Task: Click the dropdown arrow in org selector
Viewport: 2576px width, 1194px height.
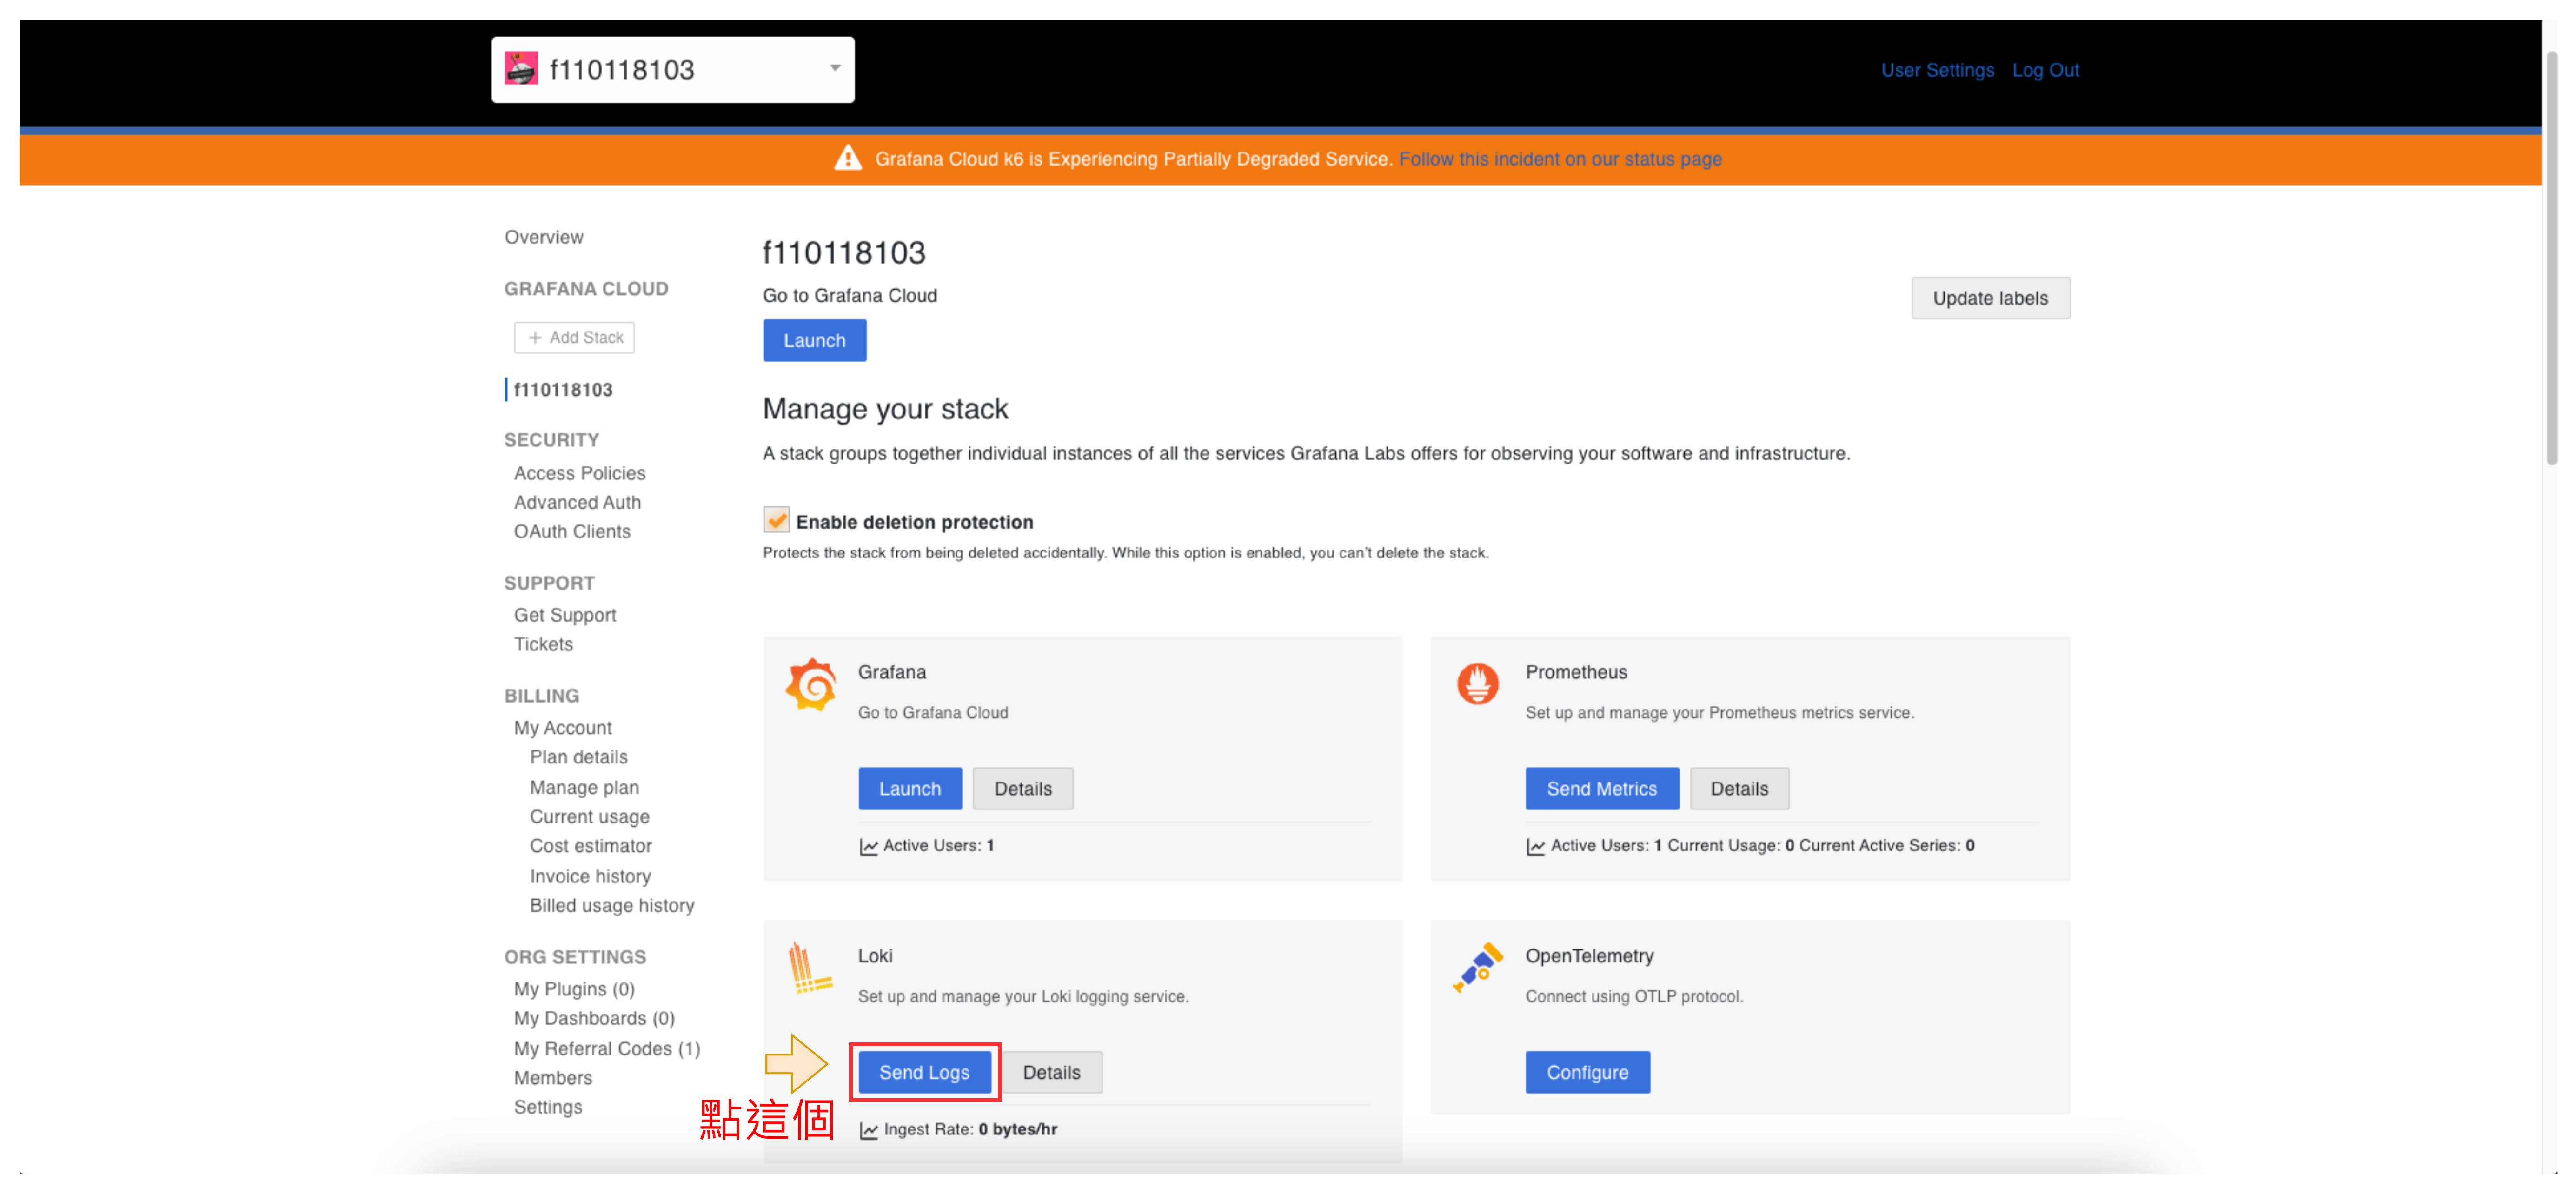Action: 835,69
